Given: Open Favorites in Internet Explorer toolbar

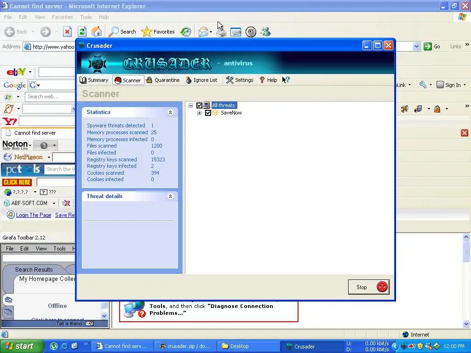Looking at the screenshot, I should coord(158,32).
